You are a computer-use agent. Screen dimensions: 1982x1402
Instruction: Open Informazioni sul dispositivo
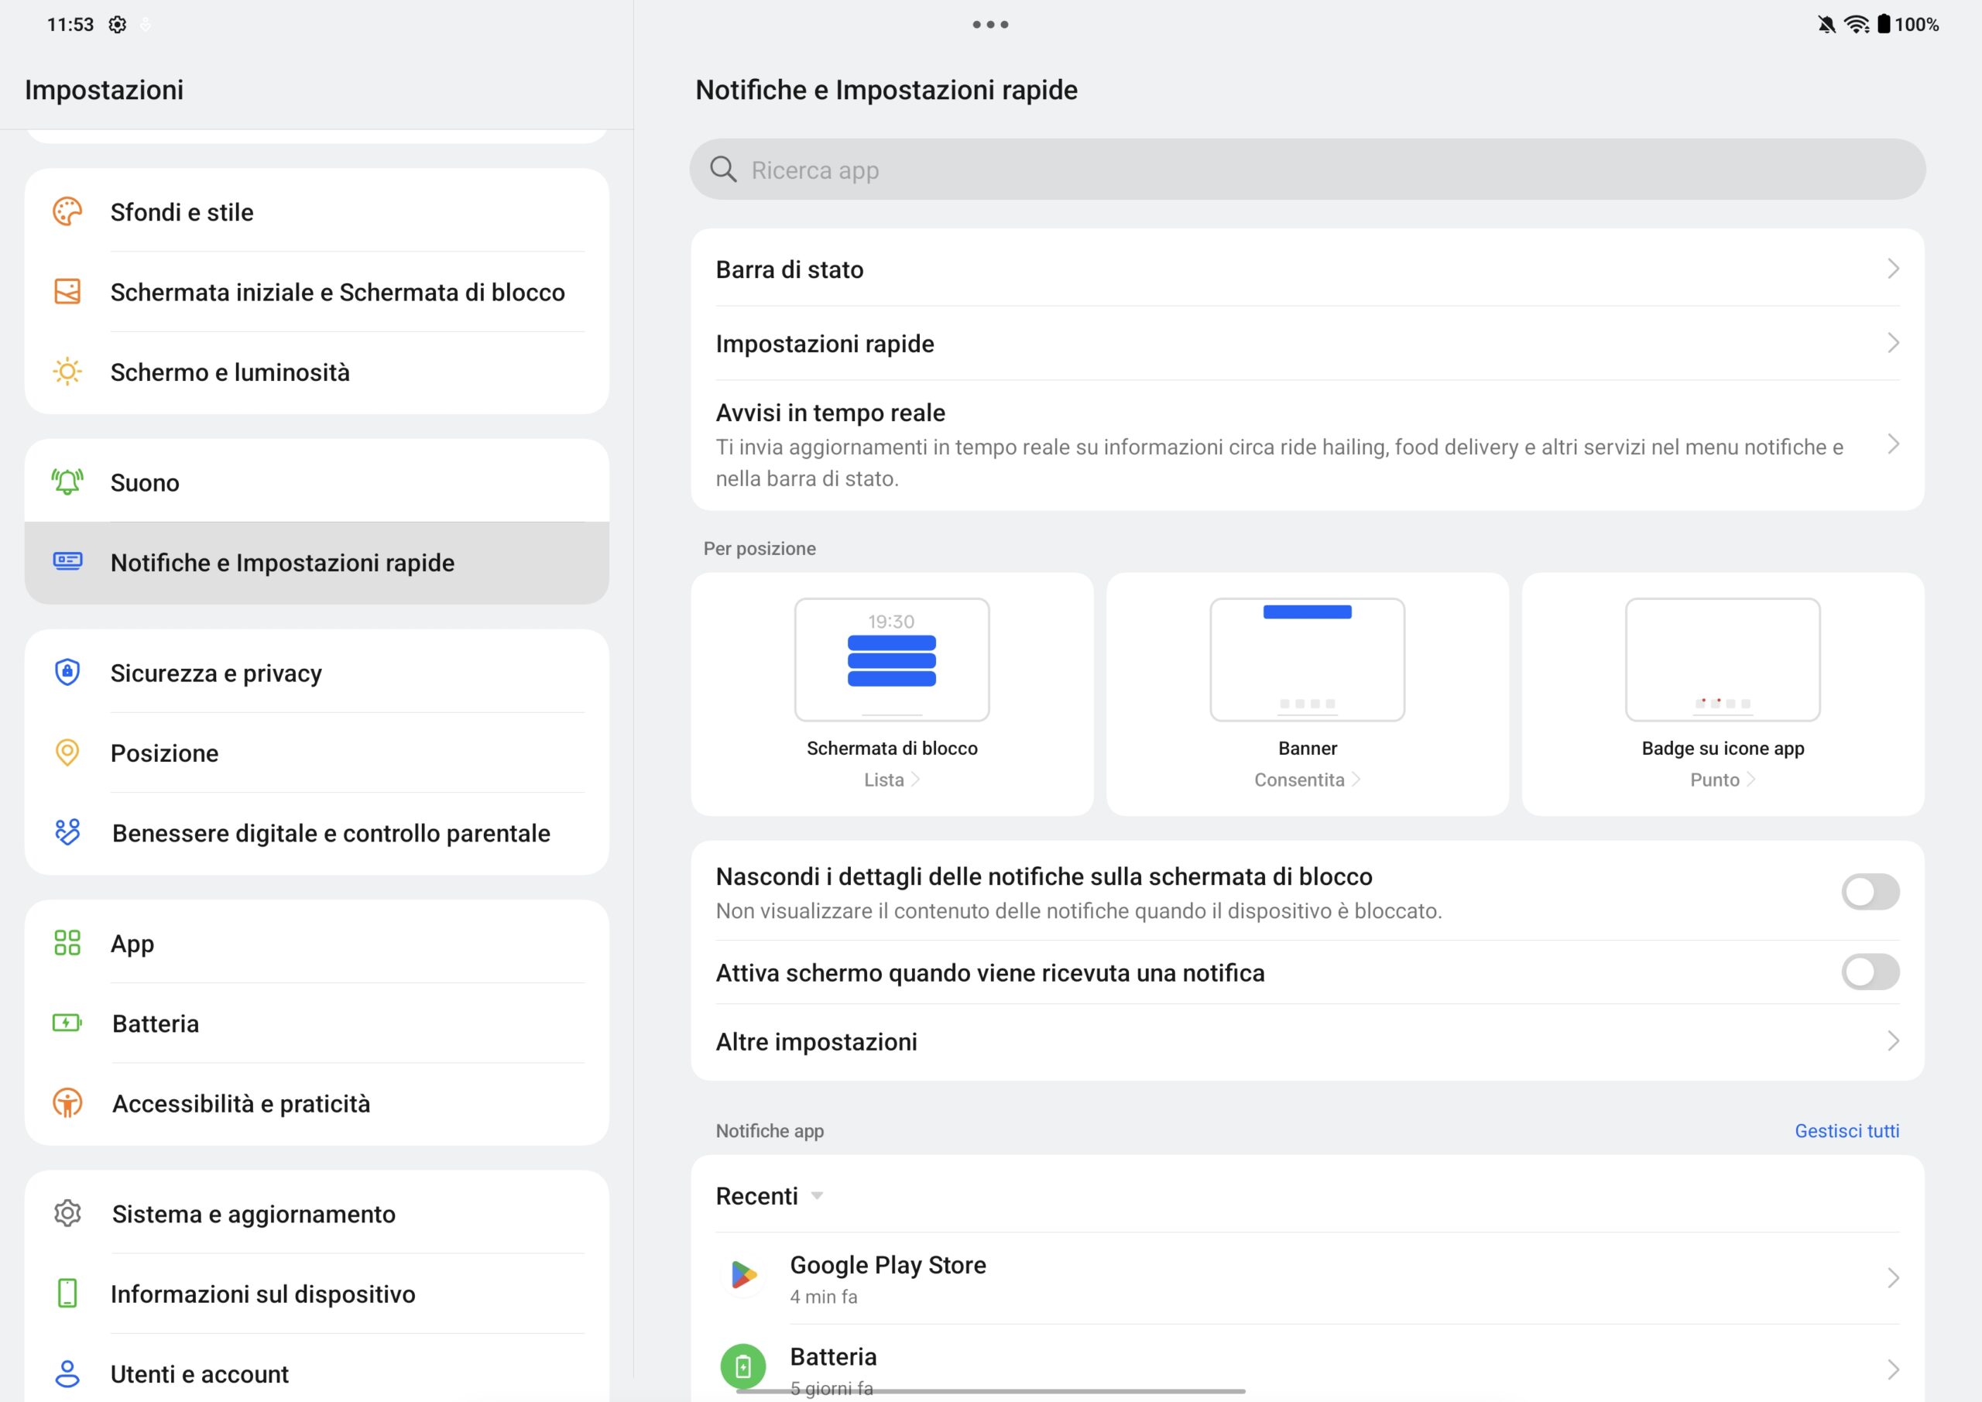point(317,1293)
